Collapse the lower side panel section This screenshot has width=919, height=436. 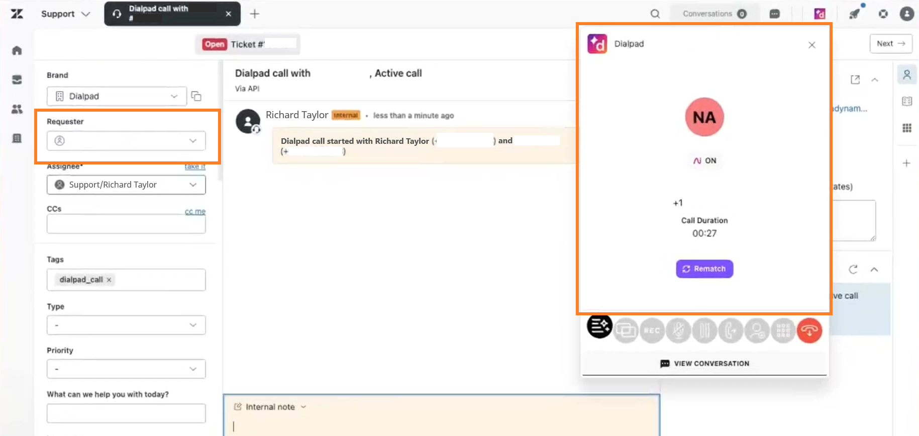coord(874,270)
